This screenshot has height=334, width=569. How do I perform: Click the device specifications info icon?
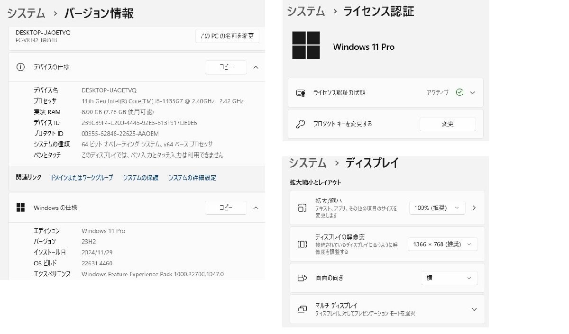pos(20,67)
